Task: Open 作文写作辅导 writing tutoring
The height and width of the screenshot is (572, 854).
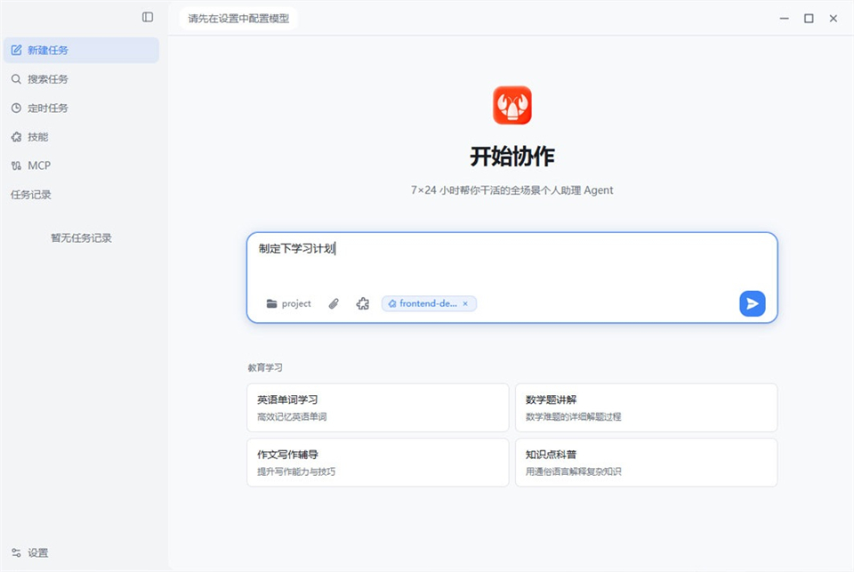Action: point(377,463)
